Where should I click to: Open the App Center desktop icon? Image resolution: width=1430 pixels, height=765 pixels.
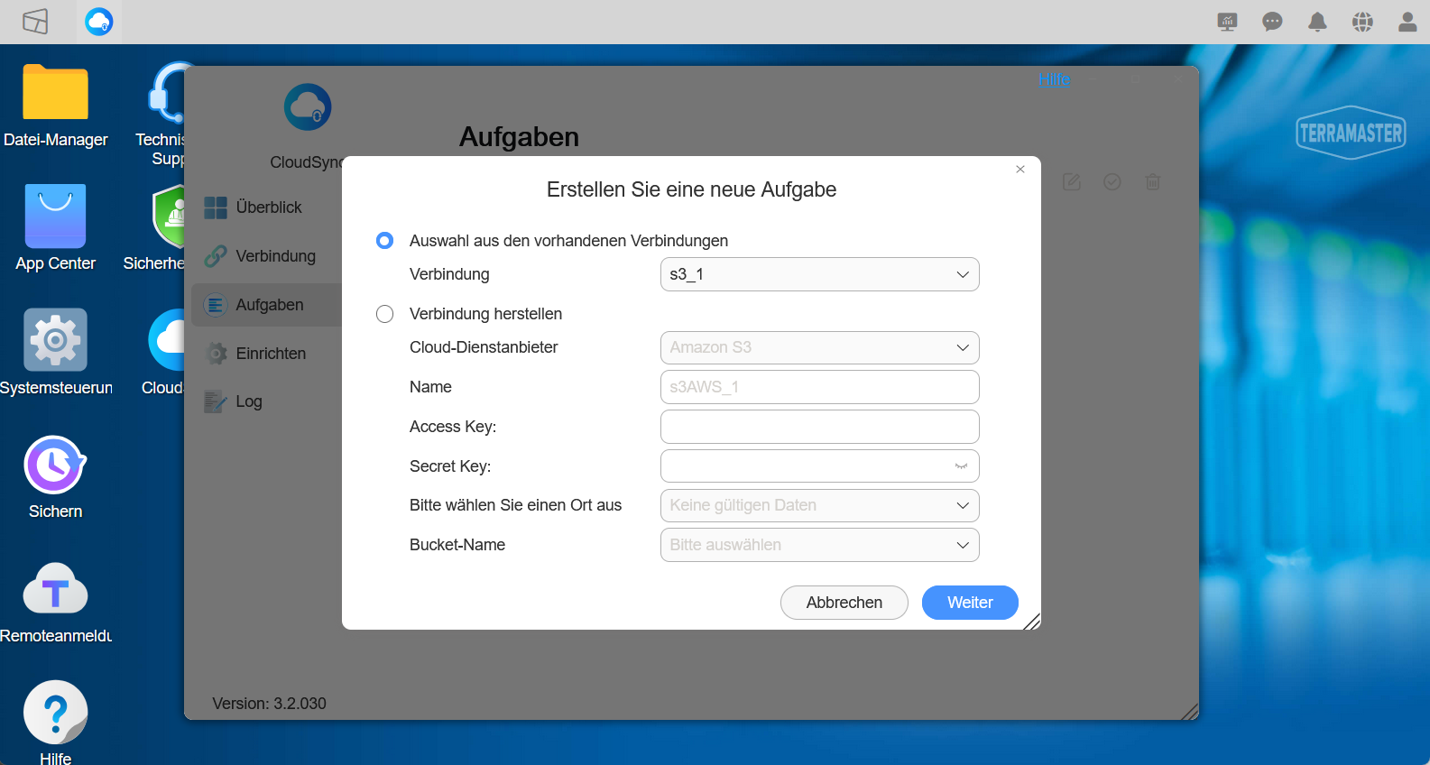(55, 217)
